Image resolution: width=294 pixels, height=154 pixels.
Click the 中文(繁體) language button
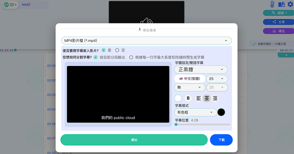click(x=190, y=79)
